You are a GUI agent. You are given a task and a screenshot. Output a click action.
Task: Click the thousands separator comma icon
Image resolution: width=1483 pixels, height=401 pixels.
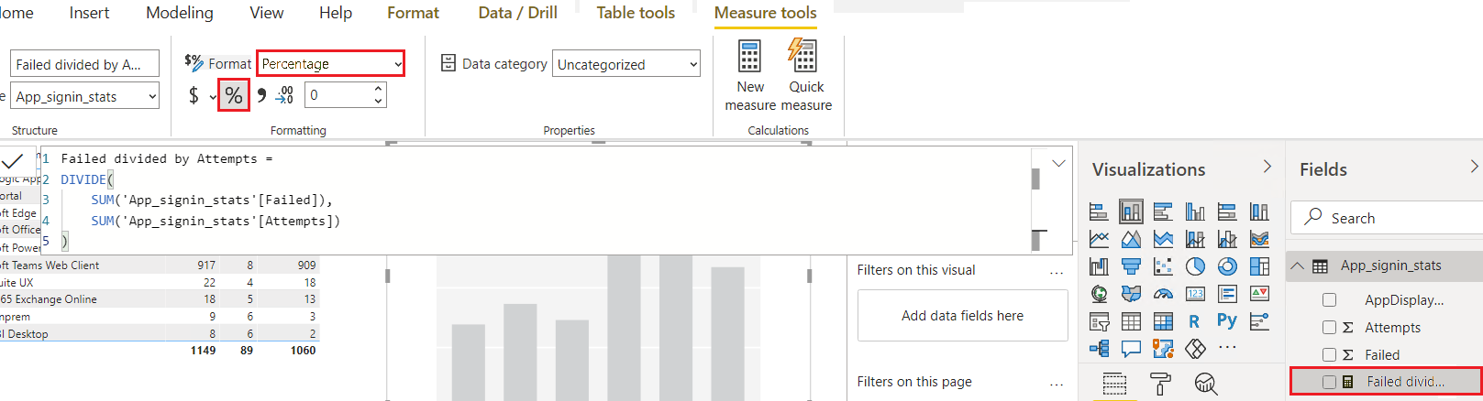click(261, 95)
